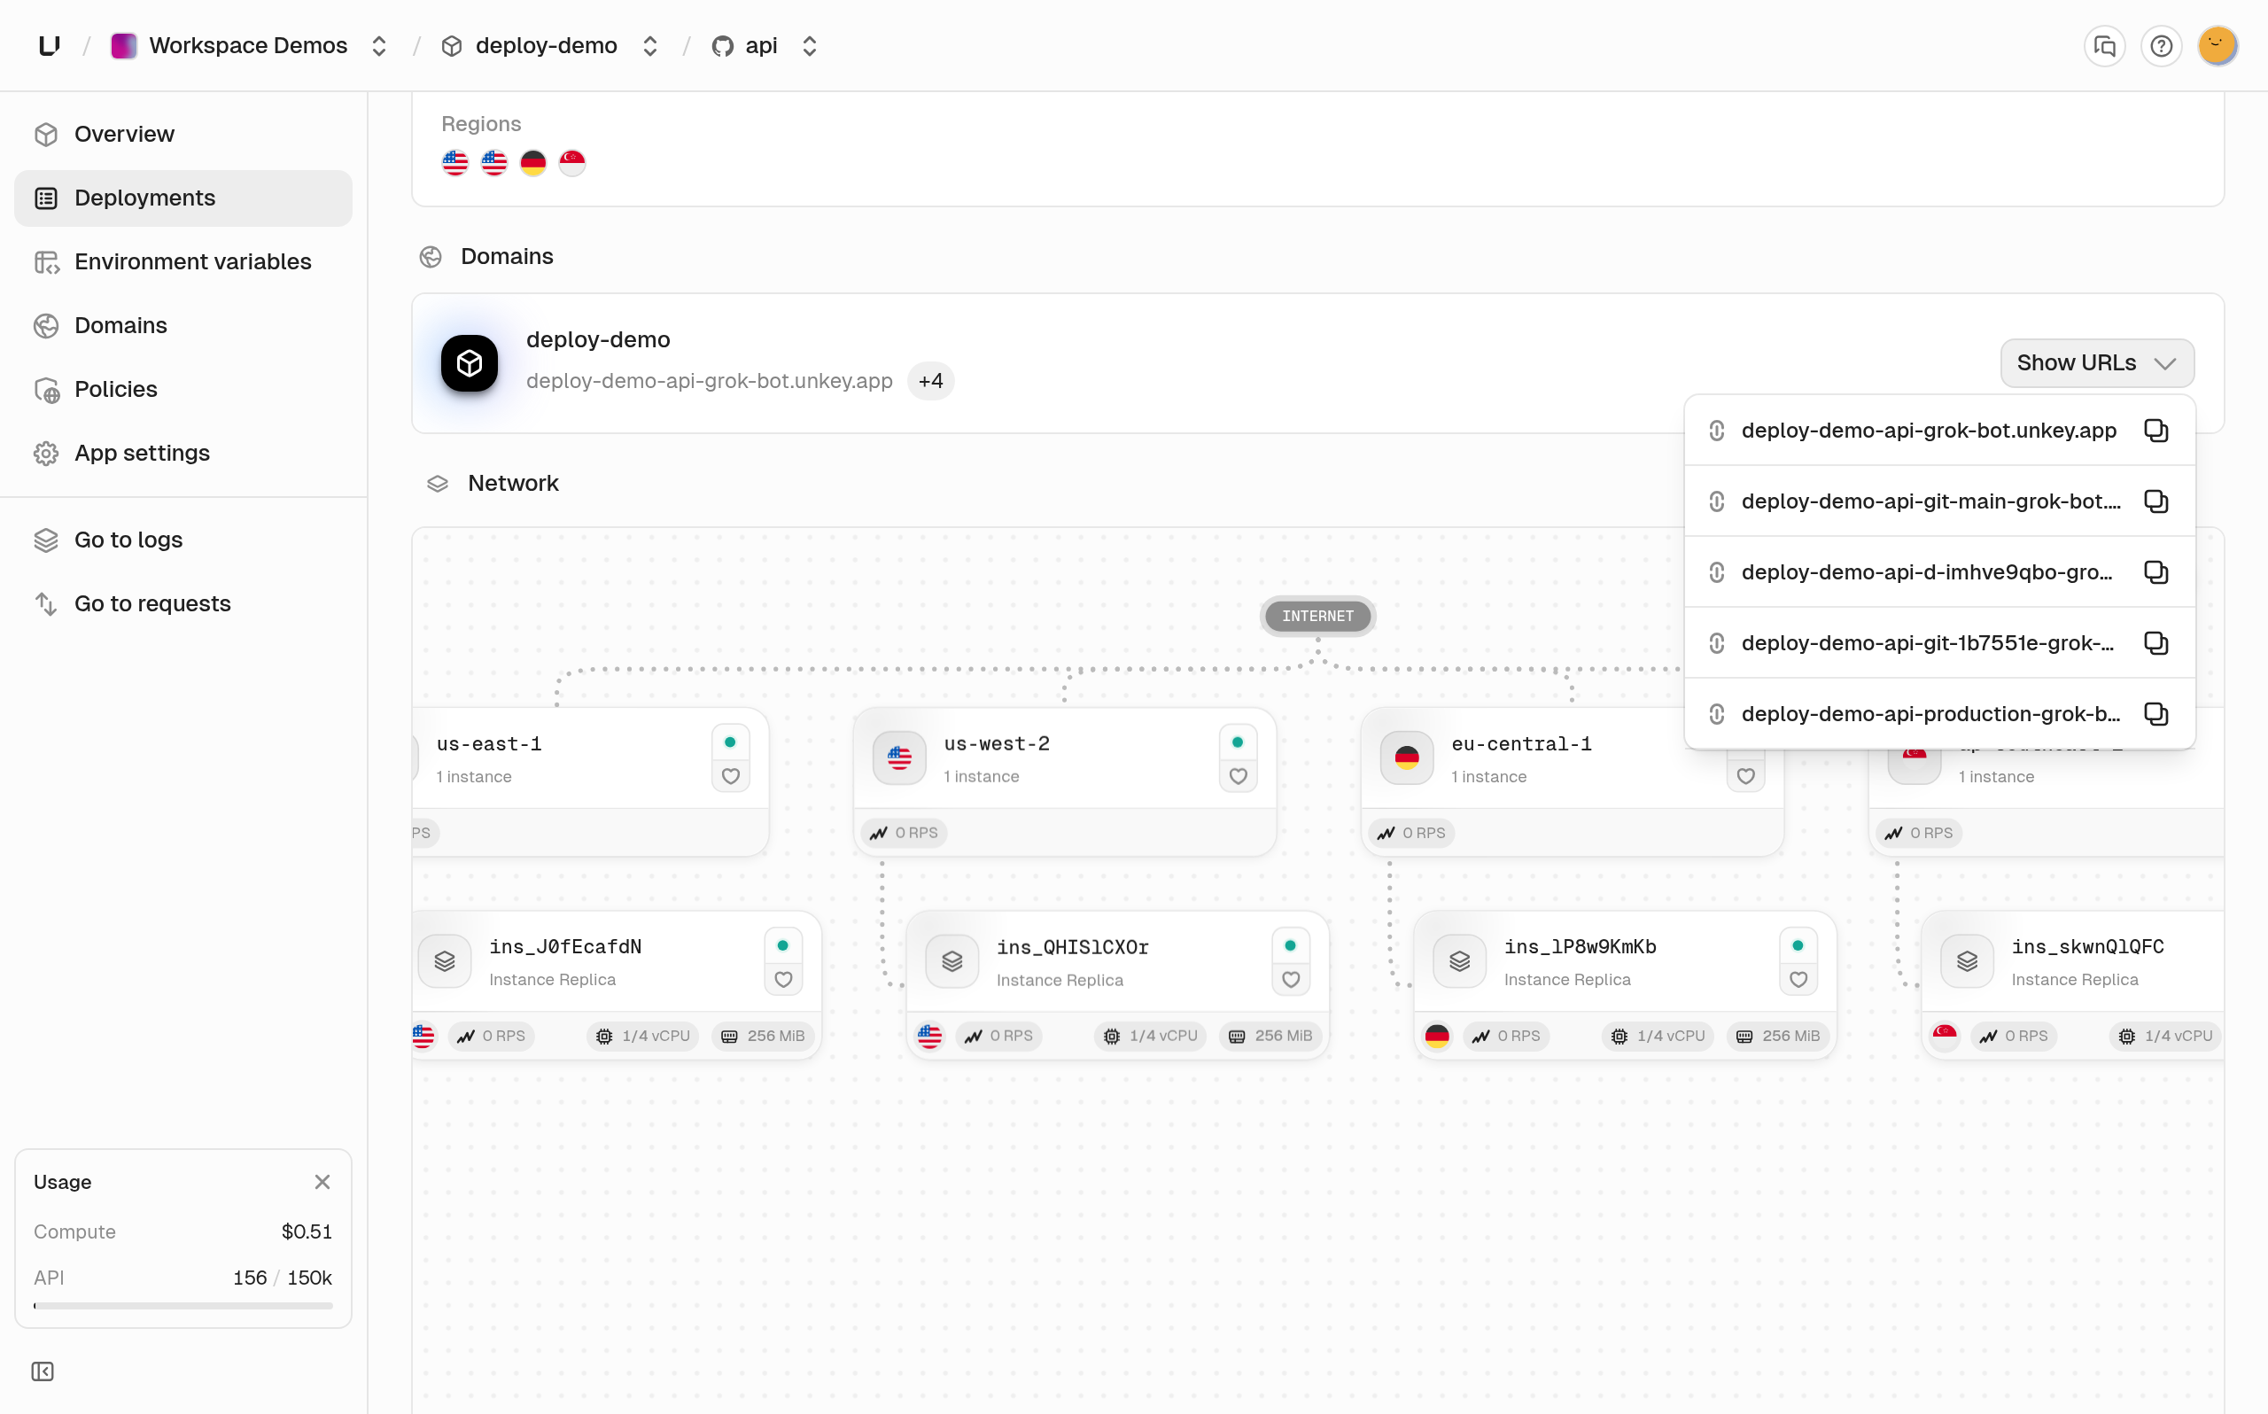The image size is (2268, 1414).
Task: Click the eu-central-1 German flag icon
Action: click(1406, 757)
